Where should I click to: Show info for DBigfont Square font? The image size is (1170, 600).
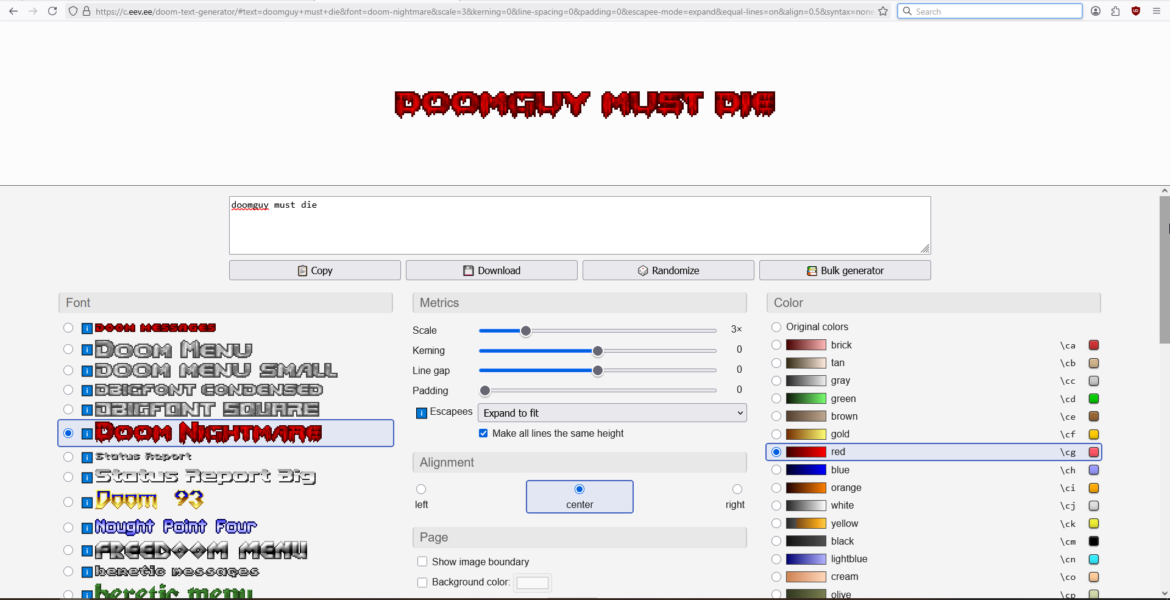click(x=87, y=410)
